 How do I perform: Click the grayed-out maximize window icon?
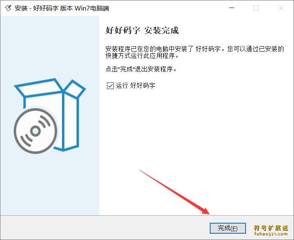coord(256,8)
